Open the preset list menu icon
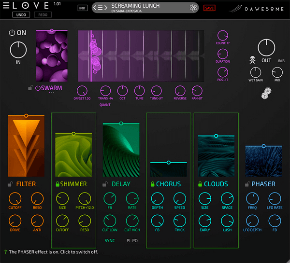 point(101,8)
